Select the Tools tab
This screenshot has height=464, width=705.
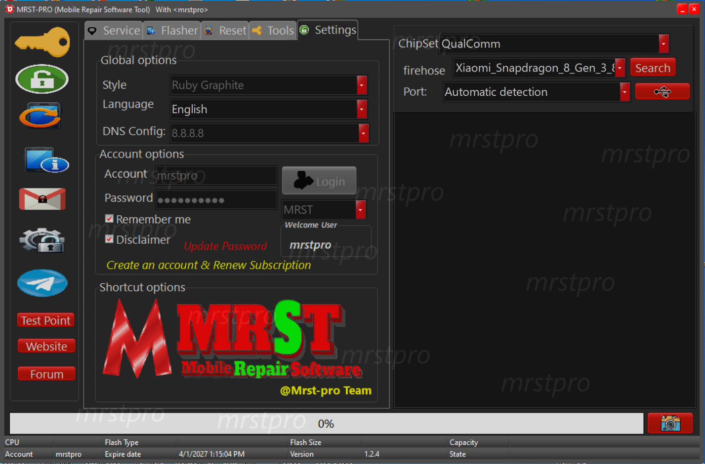pyautogui.click(x=273, y=31)
